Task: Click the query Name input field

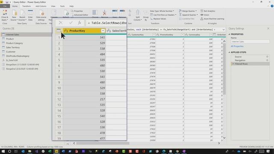Action: tap(250, 41)
